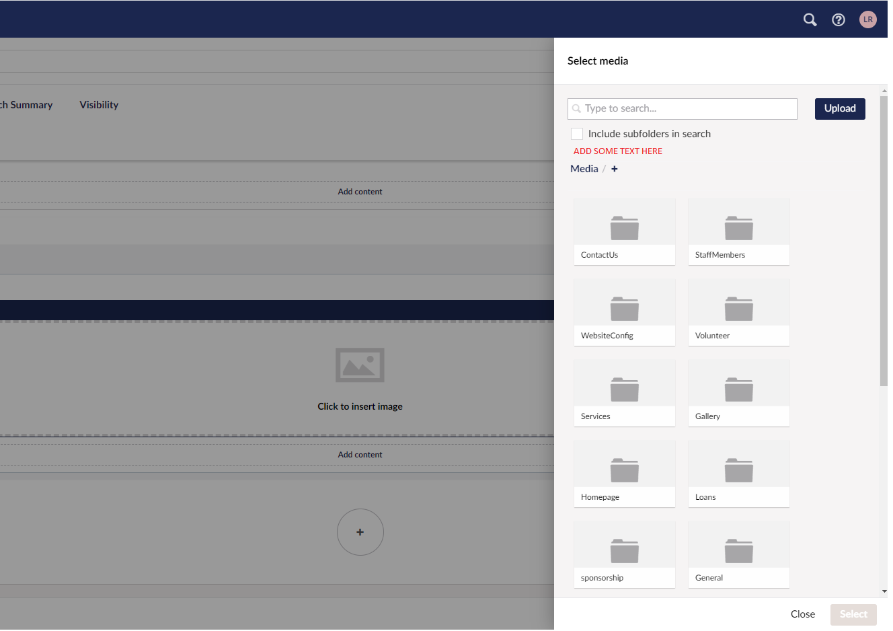The height and width of the screenshot is (631, 893).
Task: Open the LR user avatar menu
Action: (x=868, y=20)
